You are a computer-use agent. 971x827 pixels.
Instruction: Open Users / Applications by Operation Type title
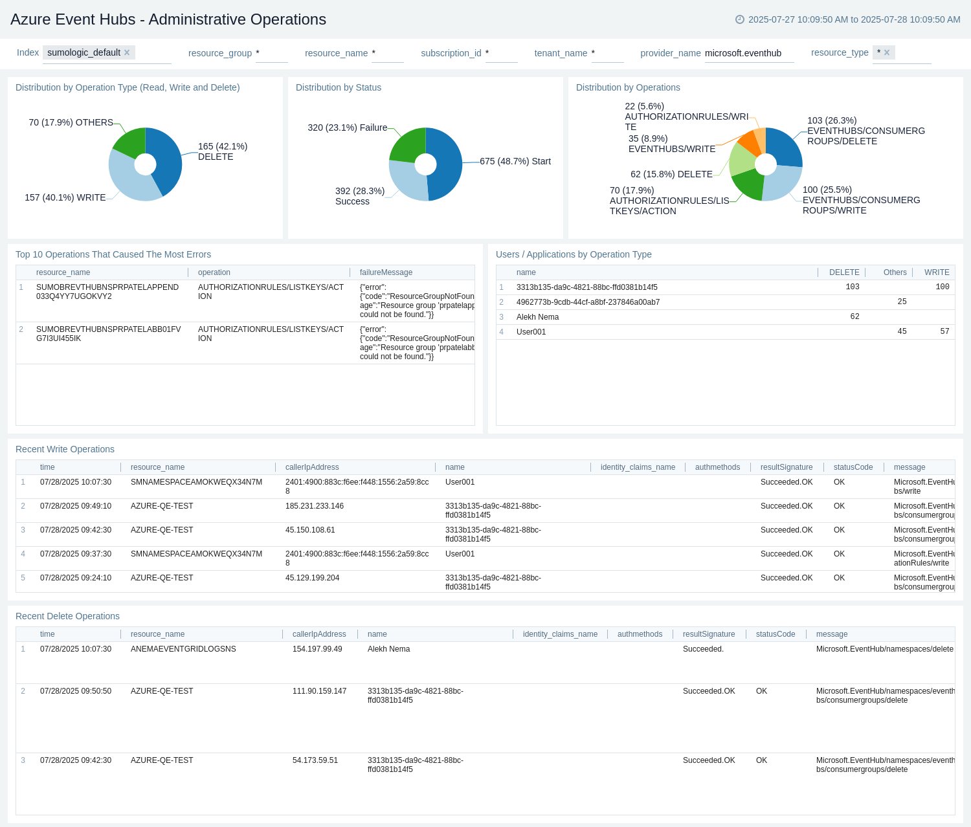tap(574, 254)
